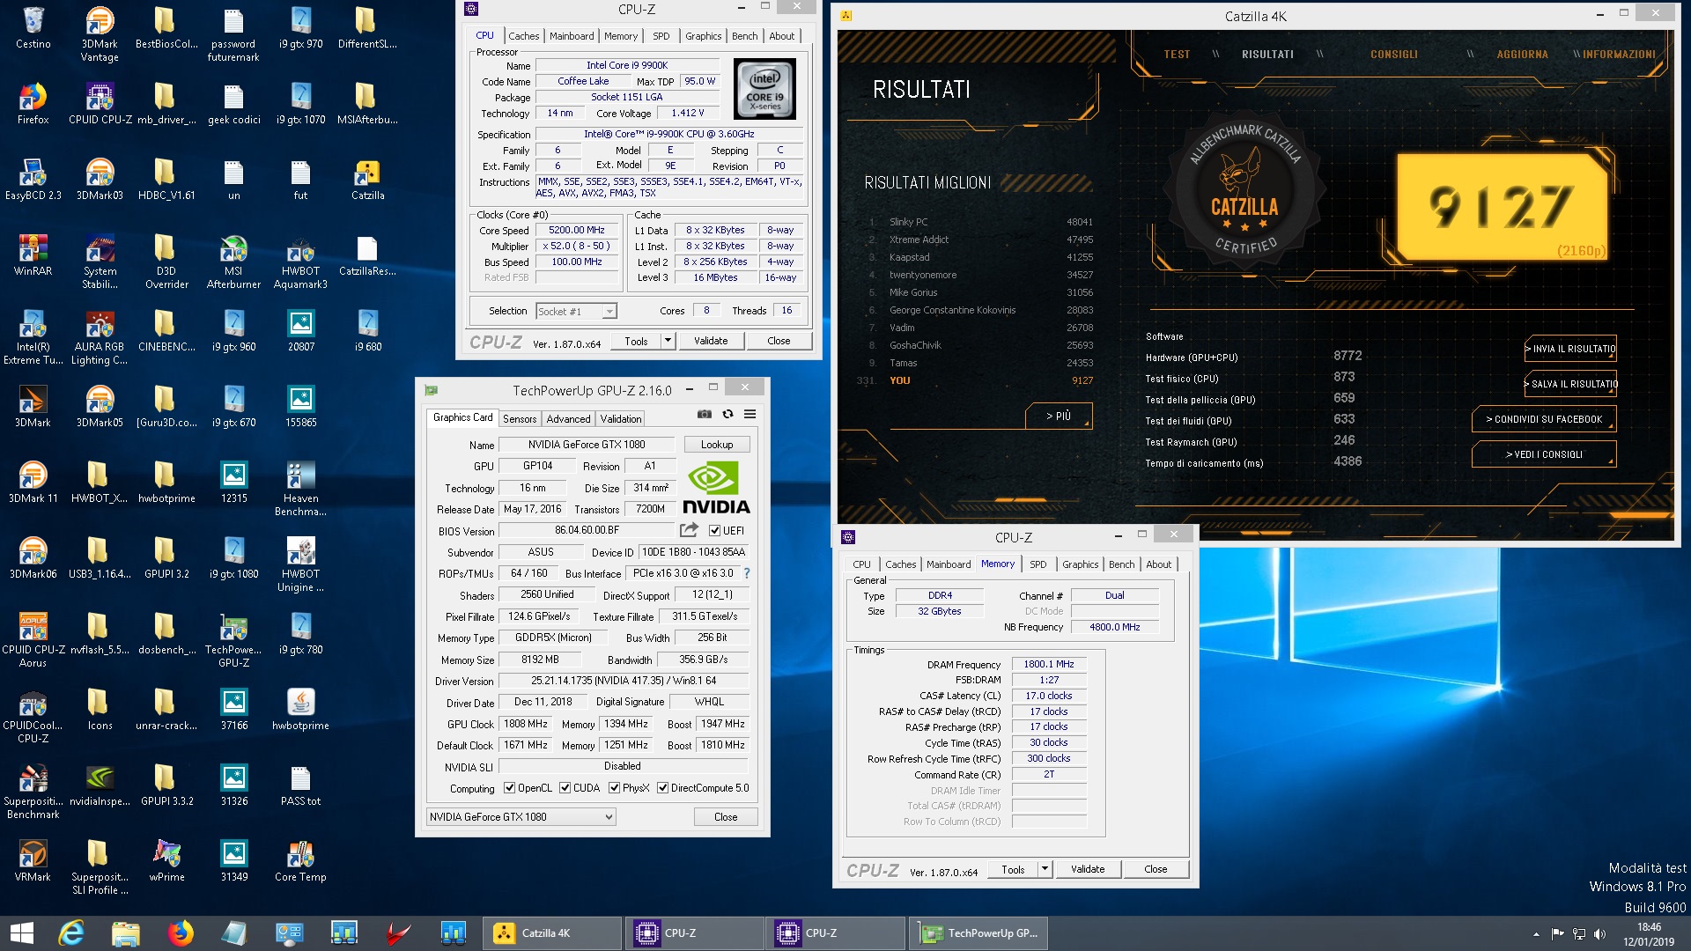Toggle the UEFI checkbox in GPU-Z
This screenshot has width=1691, height=951.
[714, 531]
